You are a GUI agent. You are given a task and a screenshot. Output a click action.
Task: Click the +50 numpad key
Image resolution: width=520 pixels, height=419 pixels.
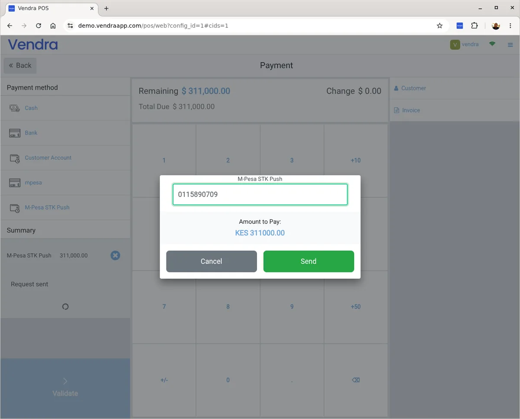point(356,306)
